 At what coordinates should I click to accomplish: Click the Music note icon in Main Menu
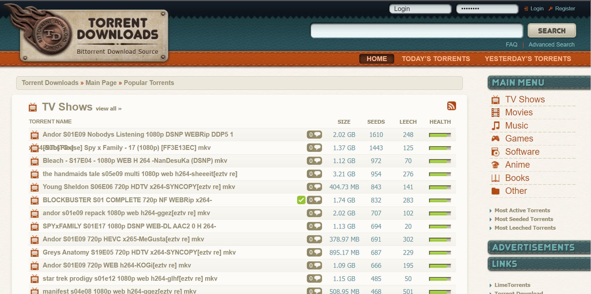495,126
